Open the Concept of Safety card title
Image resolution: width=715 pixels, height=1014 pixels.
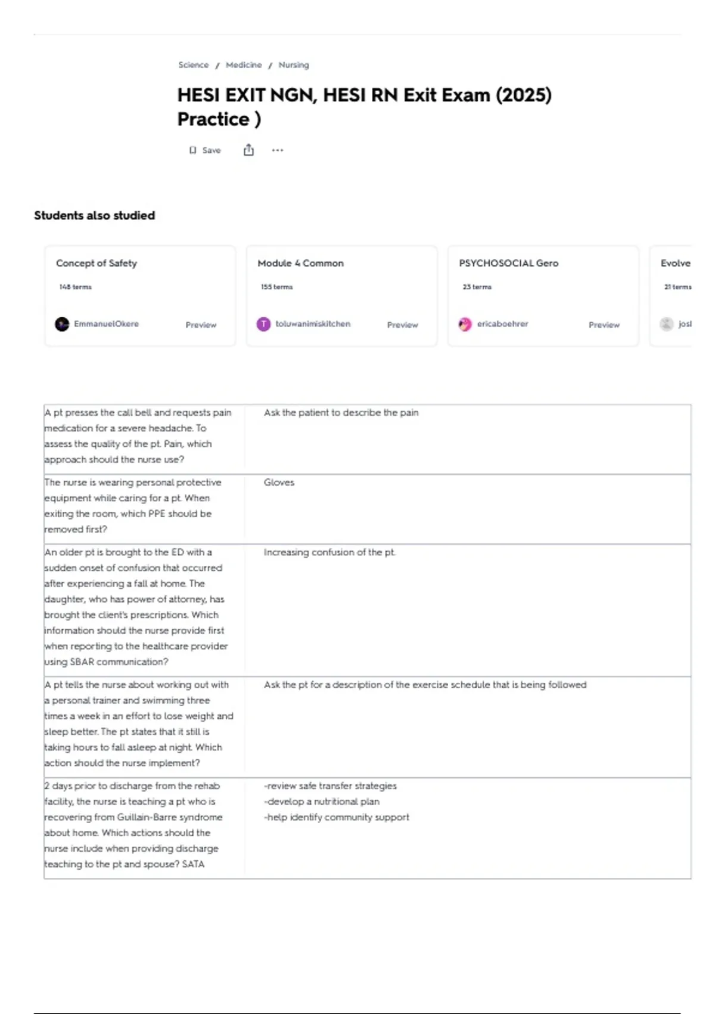(x=97, y=263)
